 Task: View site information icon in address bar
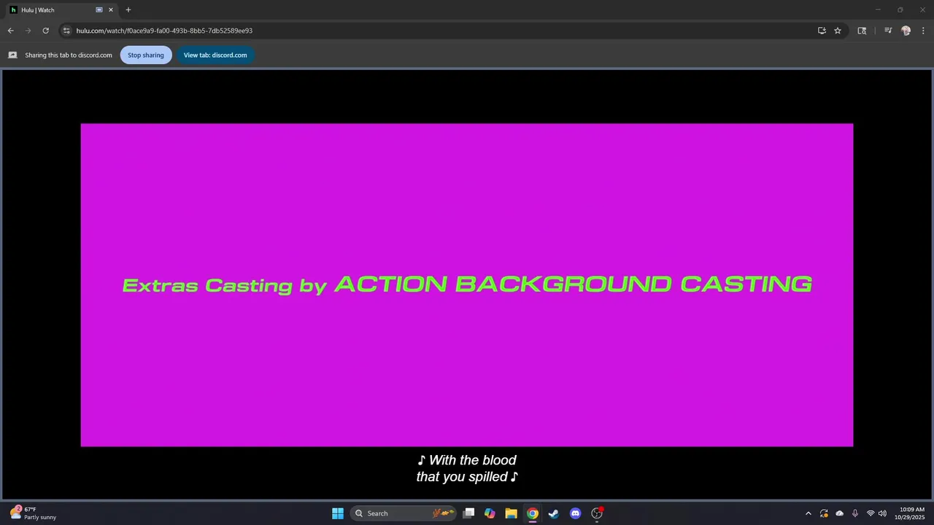pyautogui.click(x=66, y=31)
